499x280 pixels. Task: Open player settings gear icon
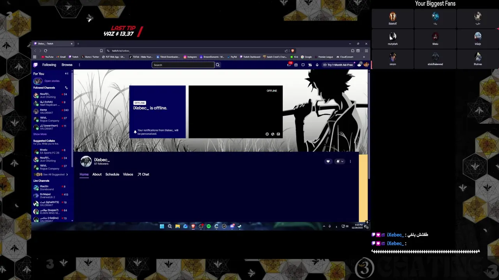pos(267,134)
